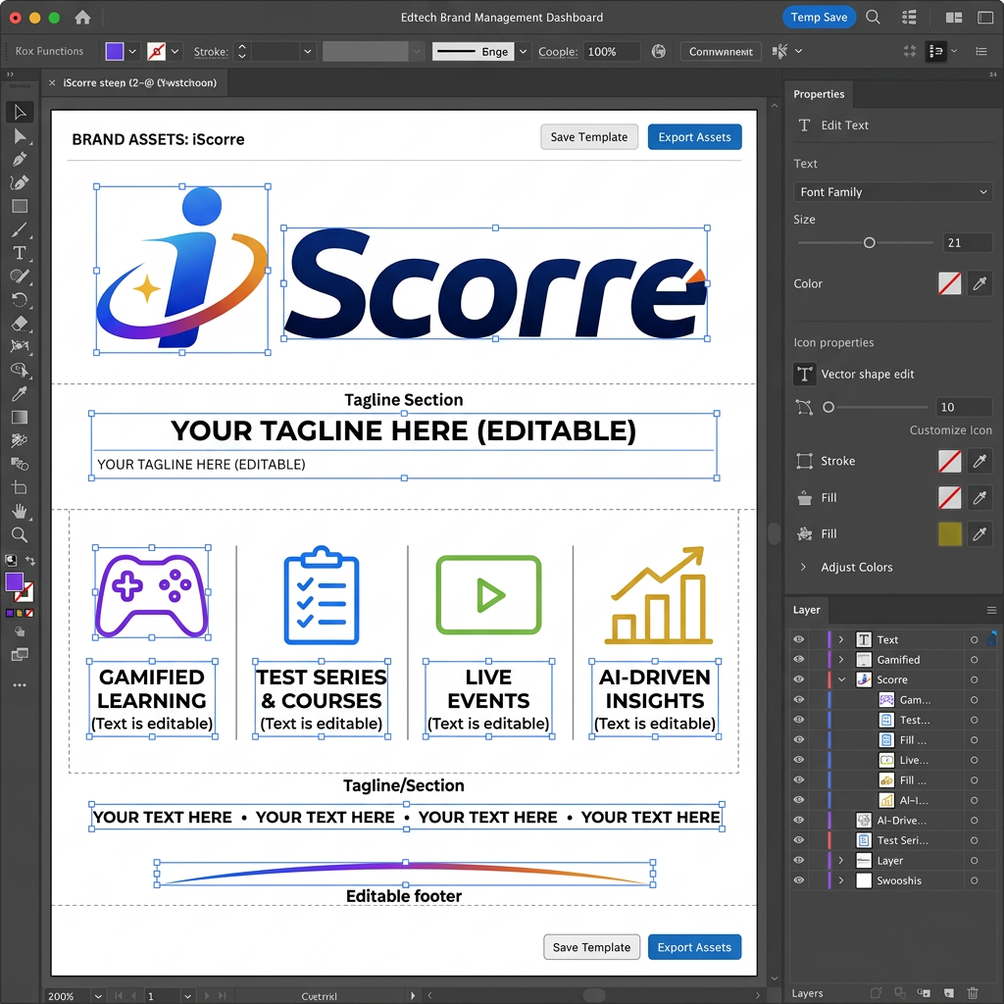The width and height of the screenshot is (1004, 1004).
Task: Open the search magnifier in title bar
Action: coord(873,18)
